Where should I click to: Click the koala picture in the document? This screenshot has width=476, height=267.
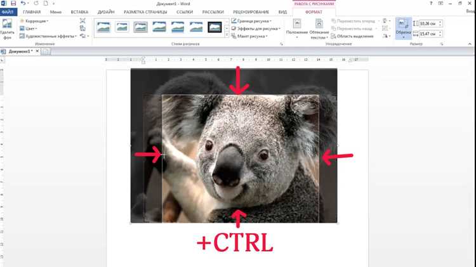(234, 146)
